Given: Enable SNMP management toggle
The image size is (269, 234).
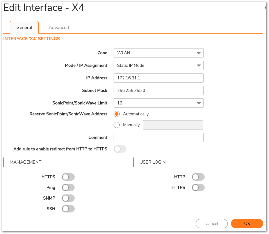Looking at the screenshot, I should [68, 198].
